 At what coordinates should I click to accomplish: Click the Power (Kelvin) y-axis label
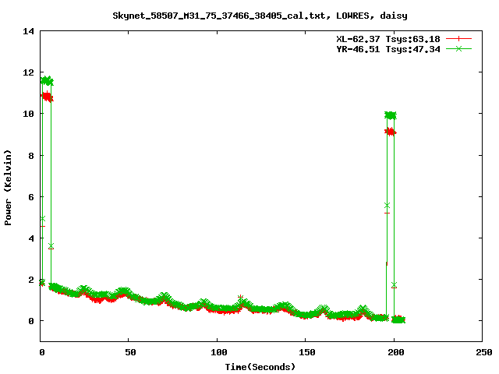click(x=8, y=188)
